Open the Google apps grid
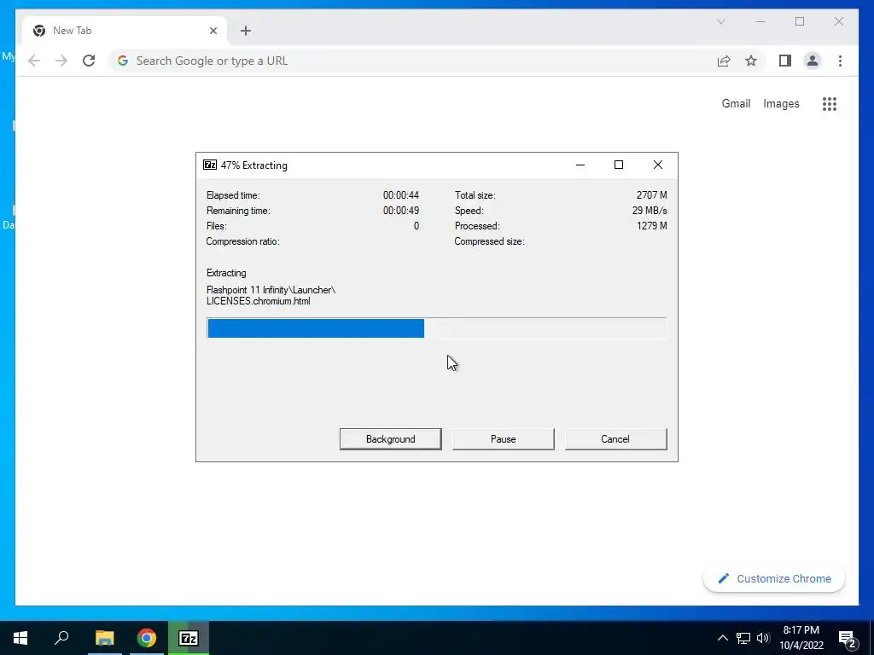 [x=830, y=103]
